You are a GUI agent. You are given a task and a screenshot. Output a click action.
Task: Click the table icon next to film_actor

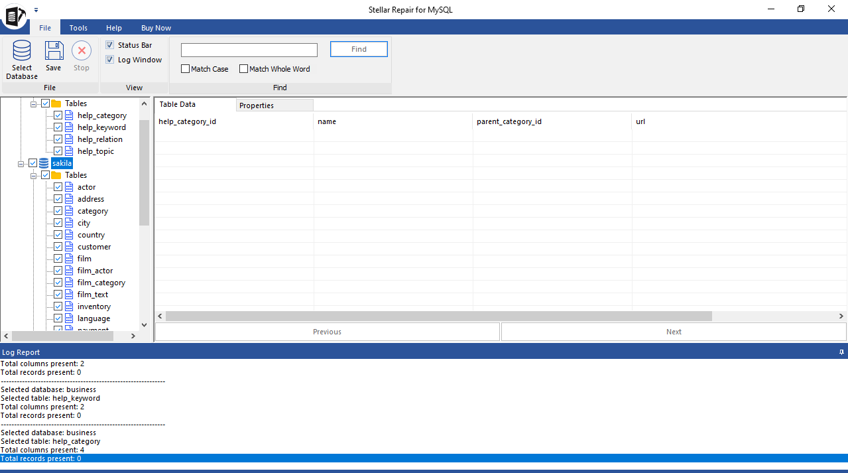pyautogui.click(x=69, y=271)
